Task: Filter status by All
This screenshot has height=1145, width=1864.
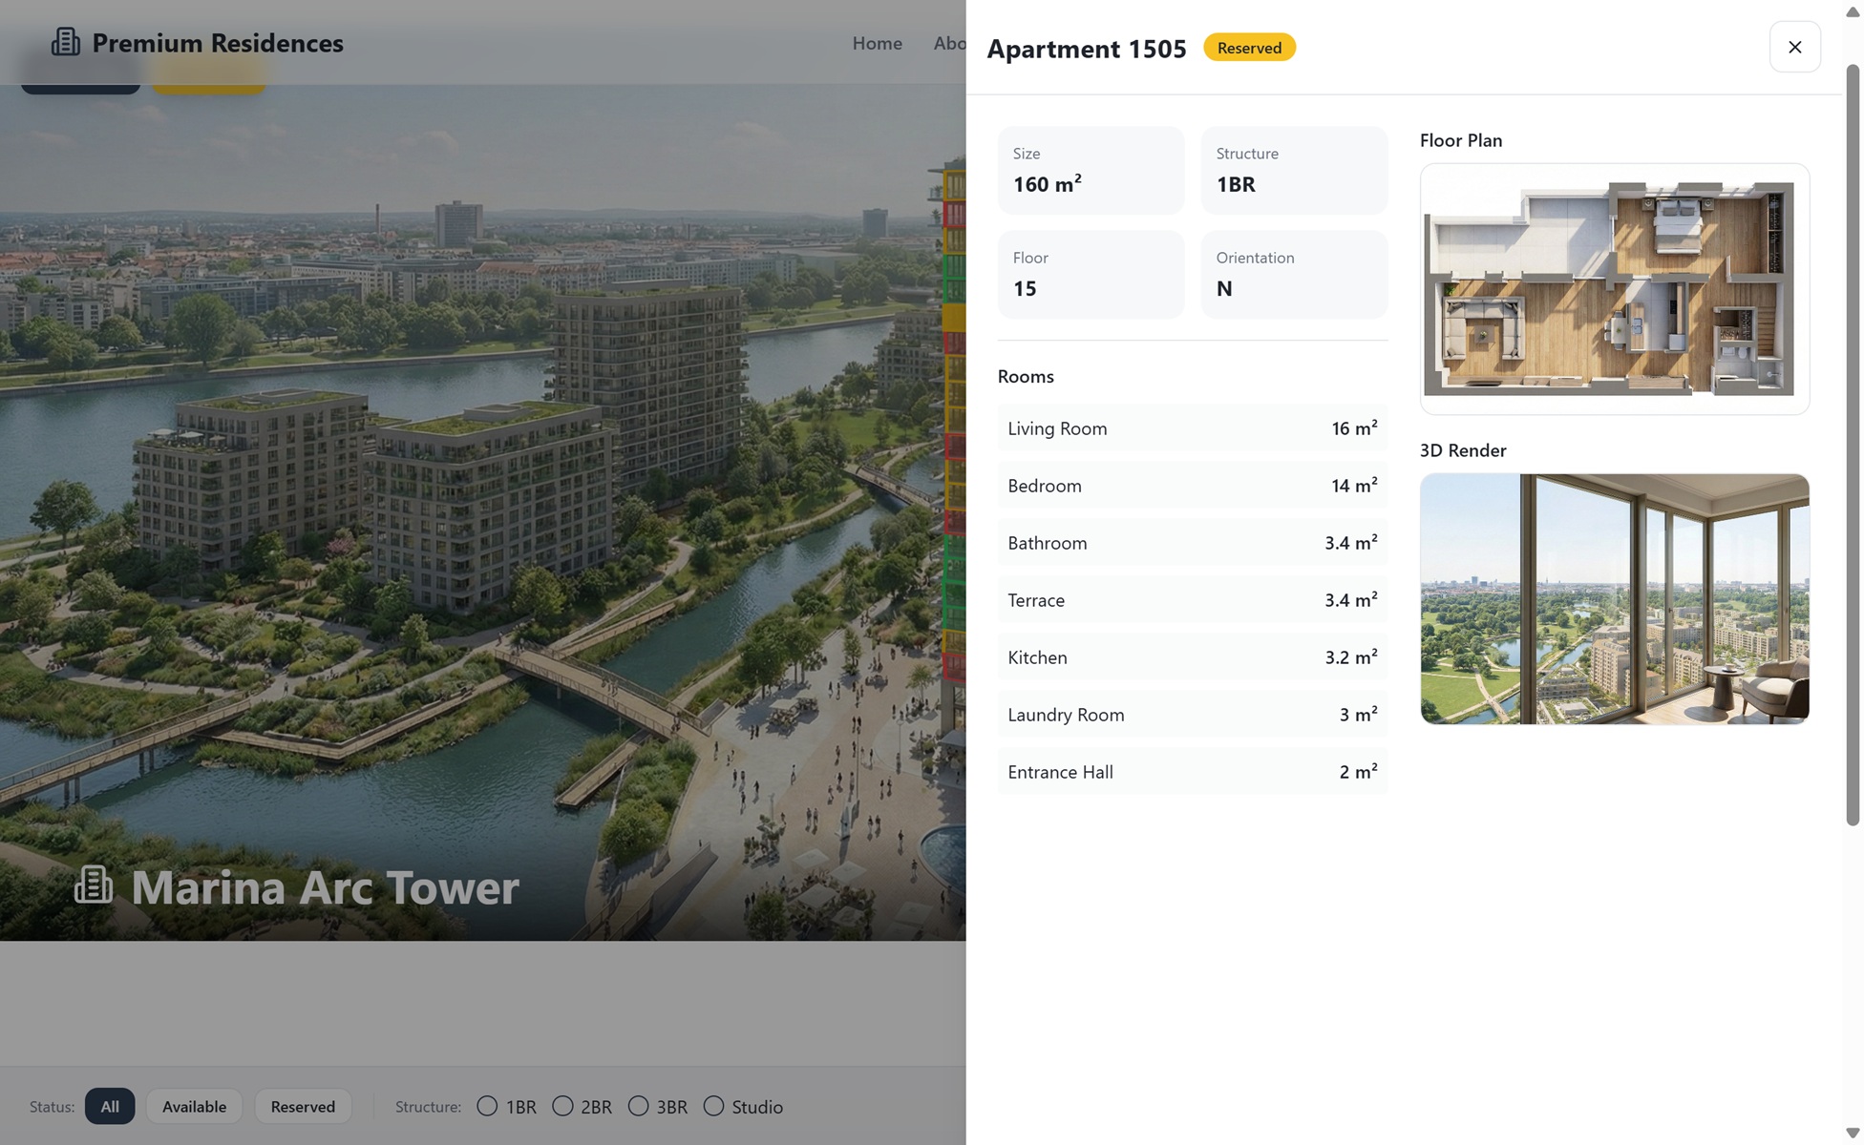Action: point(110,1106)
